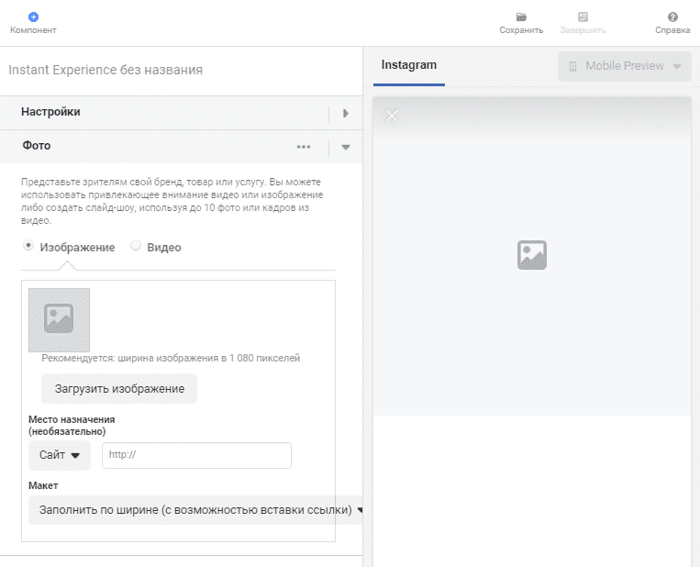Open the three-dots menu in the Фото section

tap(304, 147)
